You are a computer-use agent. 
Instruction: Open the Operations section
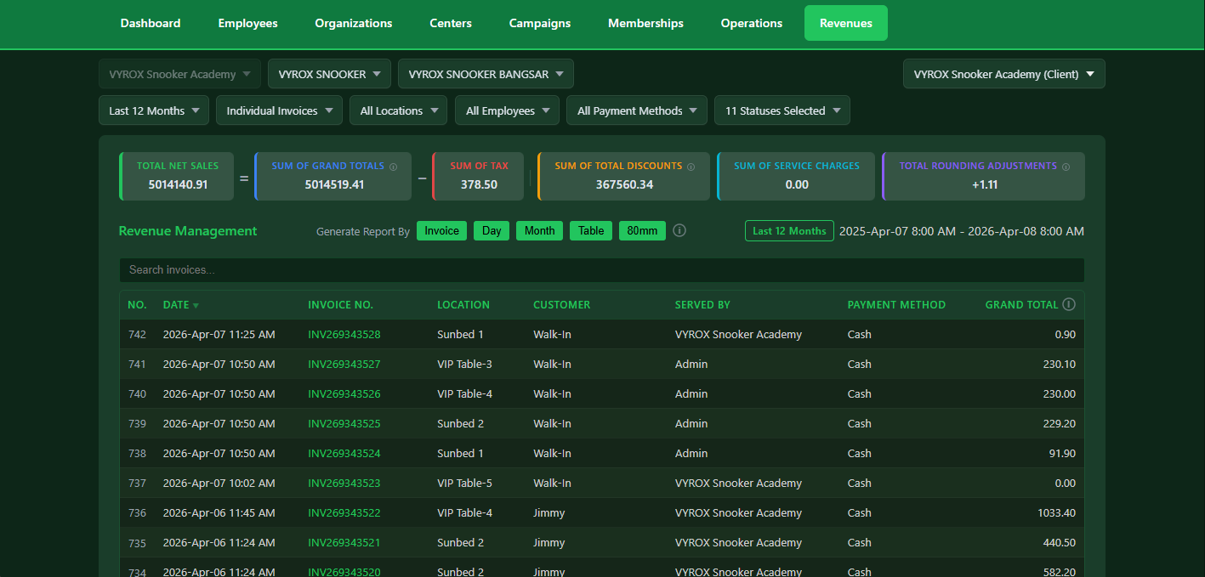[751, 23]
